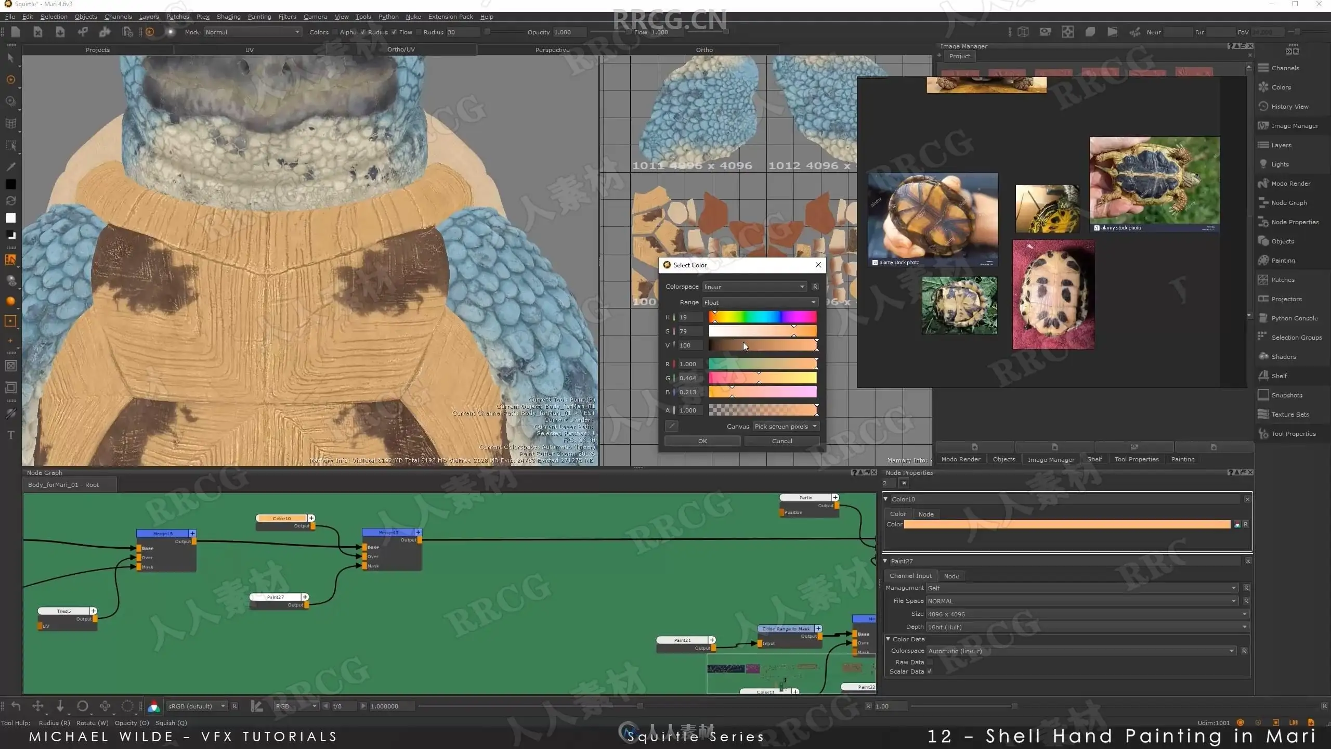Viewport: 1331px width, 749px height.
Task: Open the History View palette icon
Action: point(1263,107)
